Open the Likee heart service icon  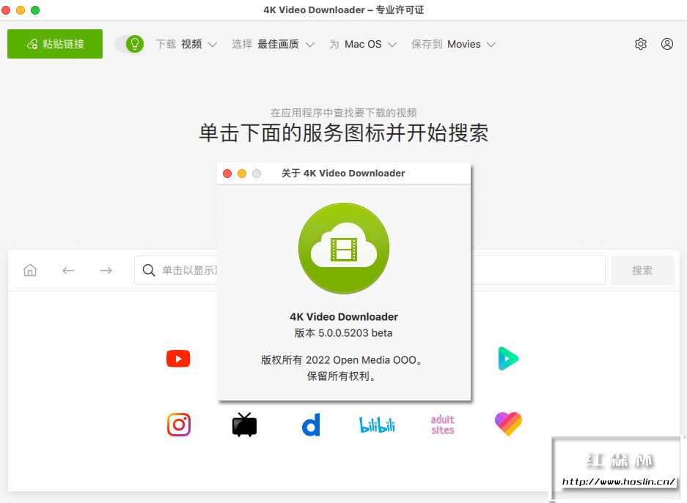point(508,424)
